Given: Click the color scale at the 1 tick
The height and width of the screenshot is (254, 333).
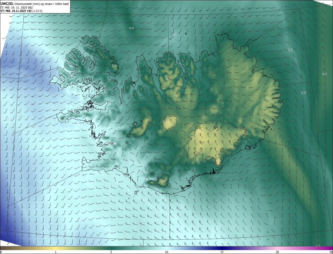Looking at the screenshot, I should coord(56,252).
